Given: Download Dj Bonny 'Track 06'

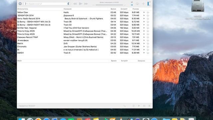Looking at the screenshot, I should point(148,22).
